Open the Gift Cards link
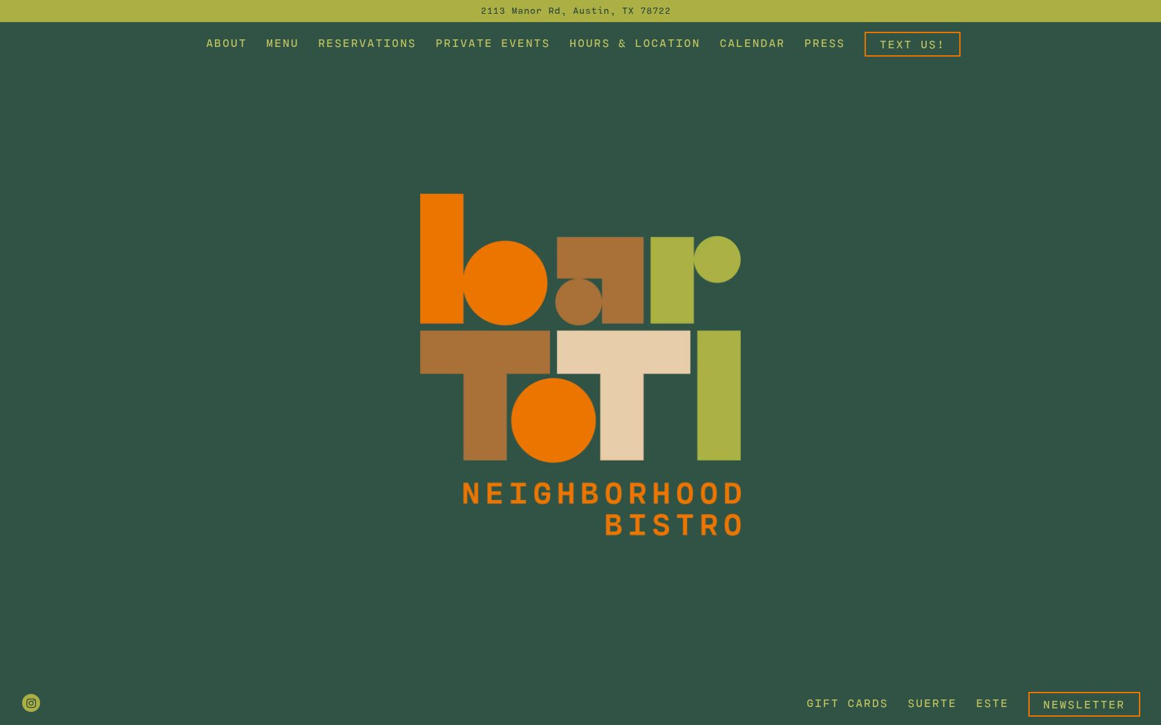The image size is (1161, 725). tap(847, 704)
